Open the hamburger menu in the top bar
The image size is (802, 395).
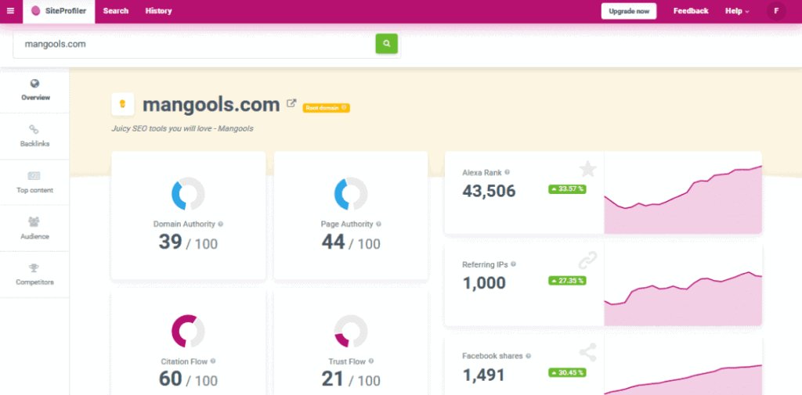click(10, 11)
